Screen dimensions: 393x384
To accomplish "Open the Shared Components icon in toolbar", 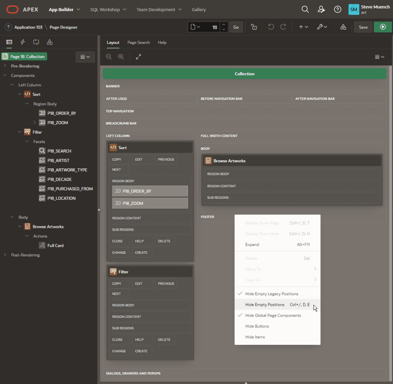I will click(x=343, y=27).
